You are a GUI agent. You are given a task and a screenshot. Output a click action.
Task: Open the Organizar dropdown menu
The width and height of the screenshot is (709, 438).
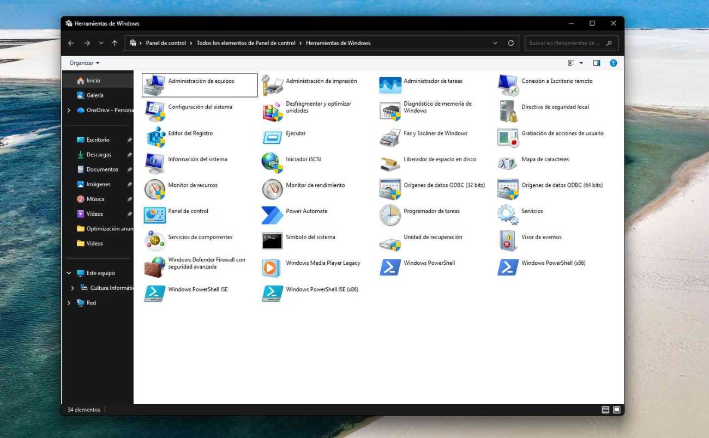[85, 63]
